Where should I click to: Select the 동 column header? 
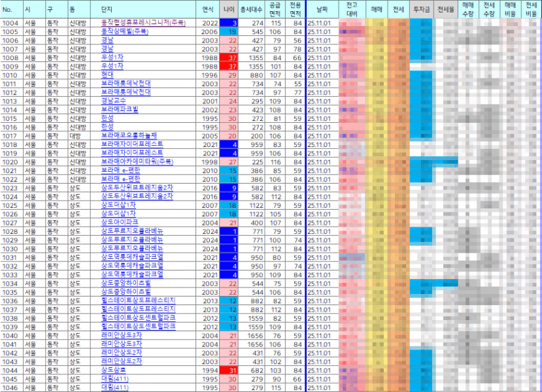coord(79,9)
